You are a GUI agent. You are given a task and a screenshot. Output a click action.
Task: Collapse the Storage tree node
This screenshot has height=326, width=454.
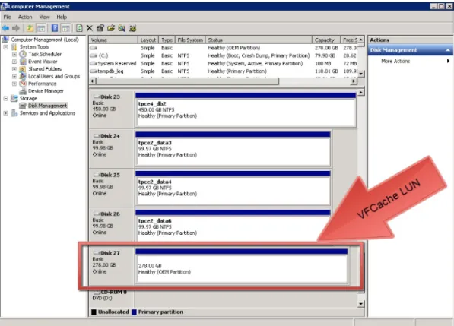5,98
